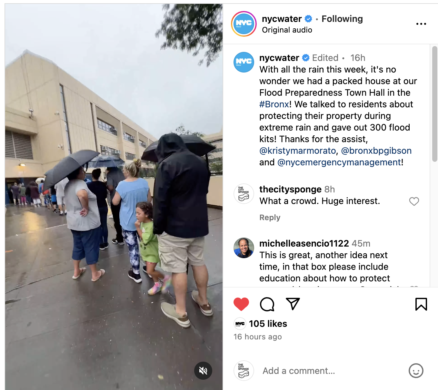Open the emoji picker smiley icon
Screen dimensions: 438x390
click(x=416, y=371)
